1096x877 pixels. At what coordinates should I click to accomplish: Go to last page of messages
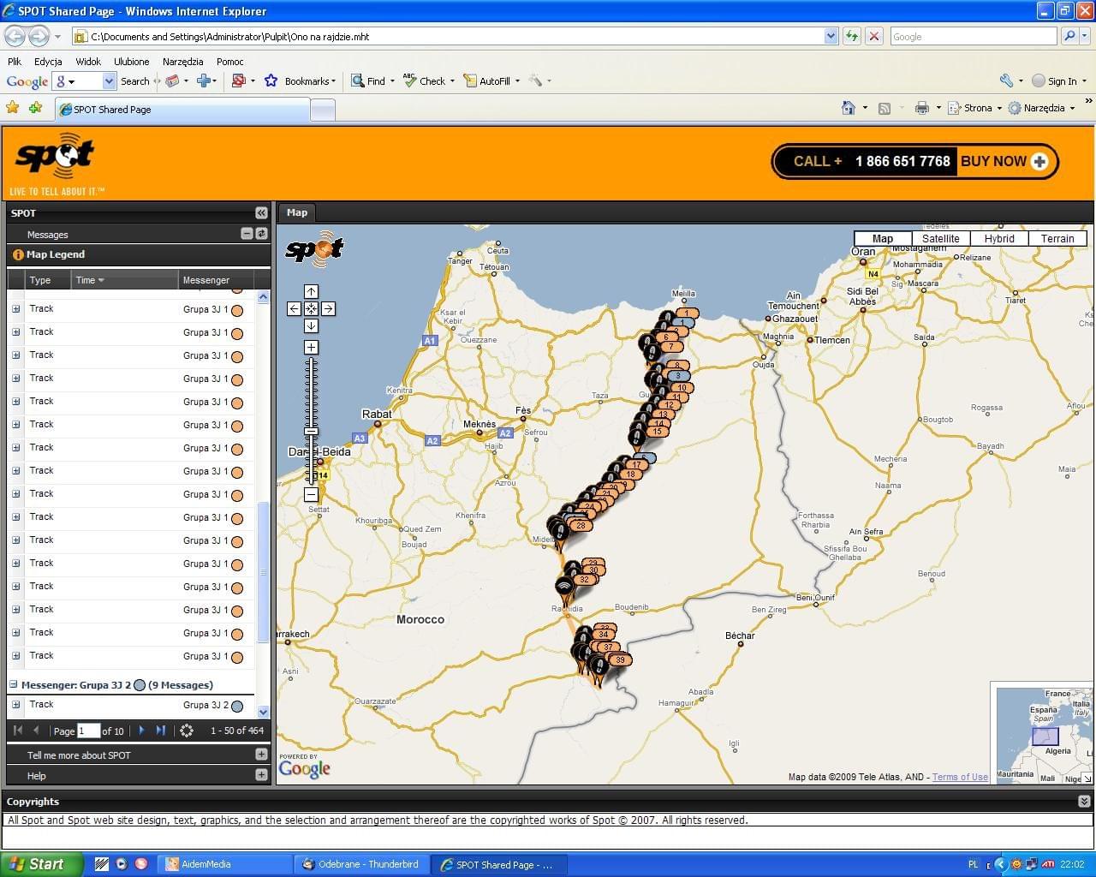(x=160, y=731)
